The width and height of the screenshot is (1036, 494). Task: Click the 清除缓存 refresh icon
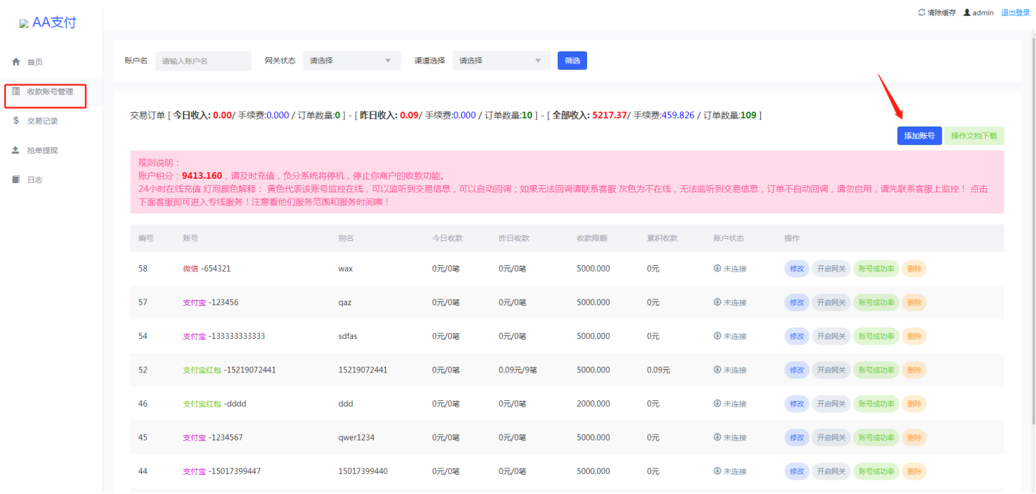[921, 13]
